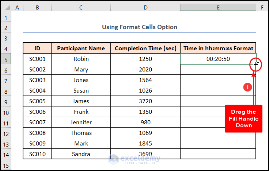Click the cell containing ID SC001
The width and height of the screenshot is (269, 171).
click(37, 59)
